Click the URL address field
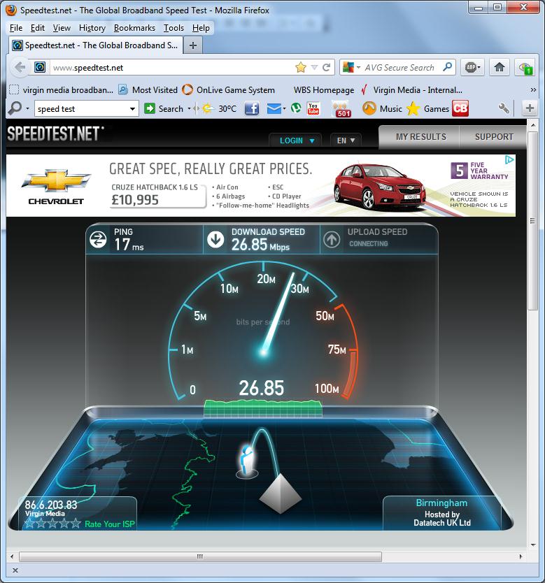Image resolution: width=545 pixels, height=583 pixels. click(171, 68)
